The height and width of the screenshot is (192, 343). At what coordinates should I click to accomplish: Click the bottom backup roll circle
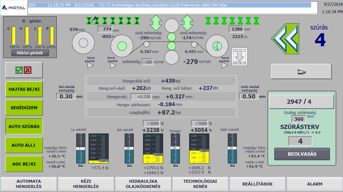172,57
